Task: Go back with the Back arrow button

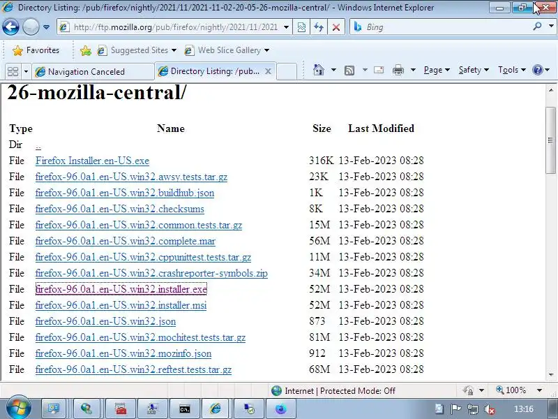Action: [x=10, y=27]
